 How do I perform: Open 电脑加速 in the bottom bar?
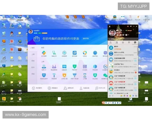84,88
